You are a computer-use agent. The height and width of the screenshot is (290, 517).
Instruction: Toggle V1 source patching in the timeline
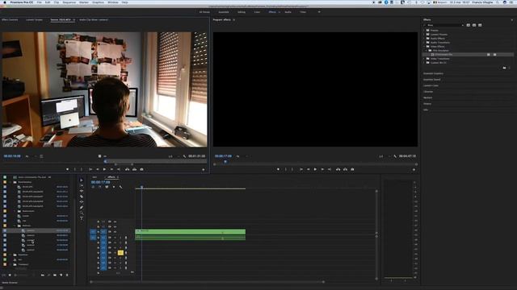pyautogui.click(x=93, y=232)
